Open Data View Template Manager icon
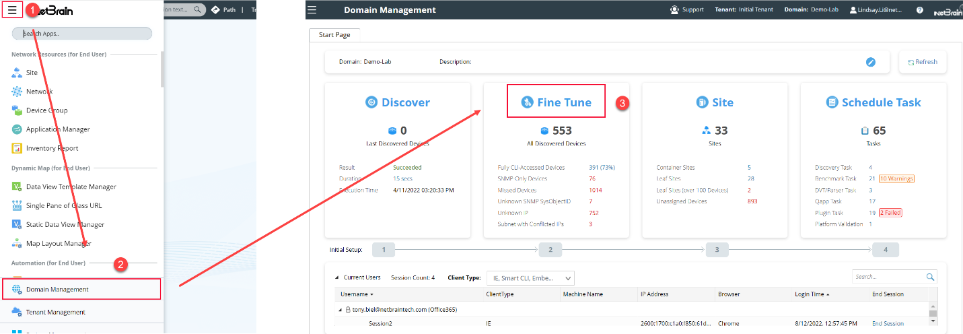 pyautogui.click(x=17, y=187)
